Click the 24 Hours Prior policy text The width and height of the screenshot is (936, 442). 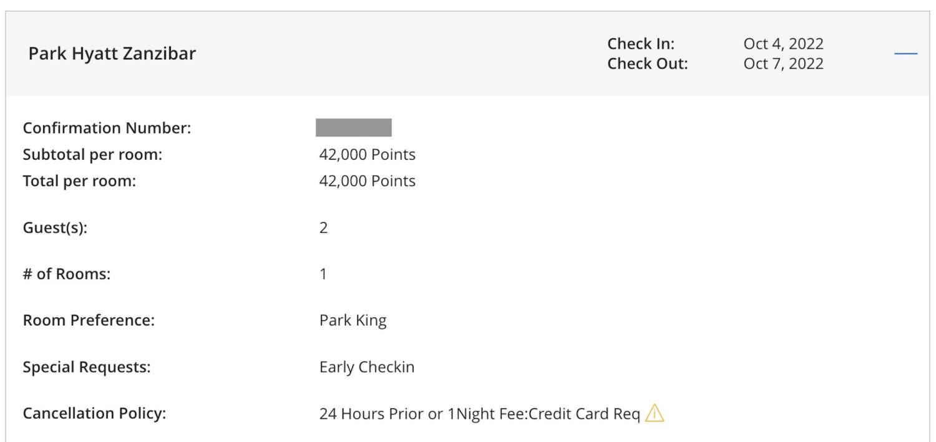[x=477, y=413]
